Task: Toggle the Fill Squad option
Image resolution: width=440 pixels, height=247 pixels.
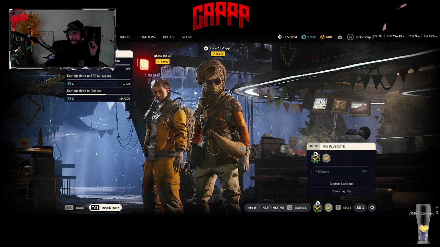Action: tap(341, 172)
